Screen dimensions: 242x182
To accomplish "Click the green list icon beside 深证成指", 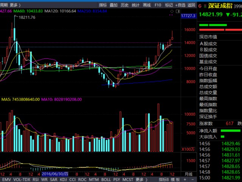I will coord(205,6).
